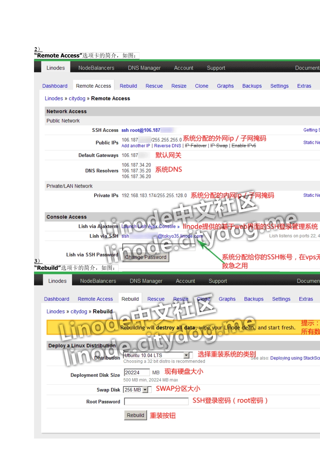Open NodeBalancers in upper navigation bar
Screen dimensions: 320x453
click(96, 68)
